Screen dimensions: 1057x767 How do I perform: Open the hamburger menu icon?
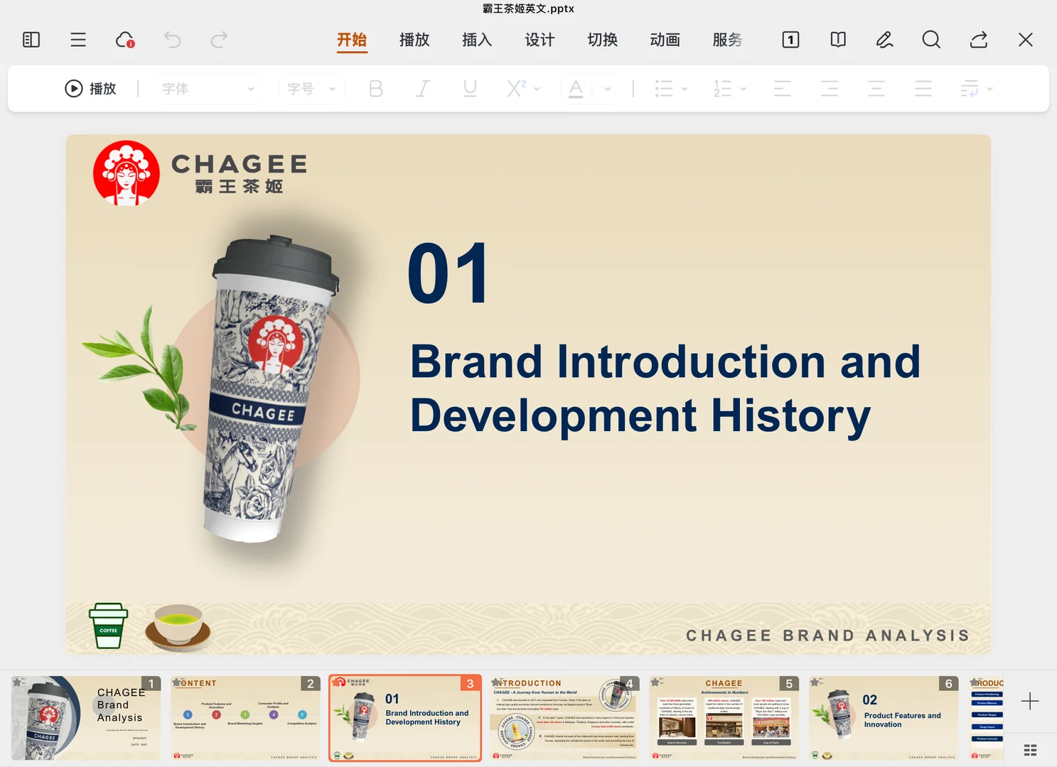coord(78,40)
